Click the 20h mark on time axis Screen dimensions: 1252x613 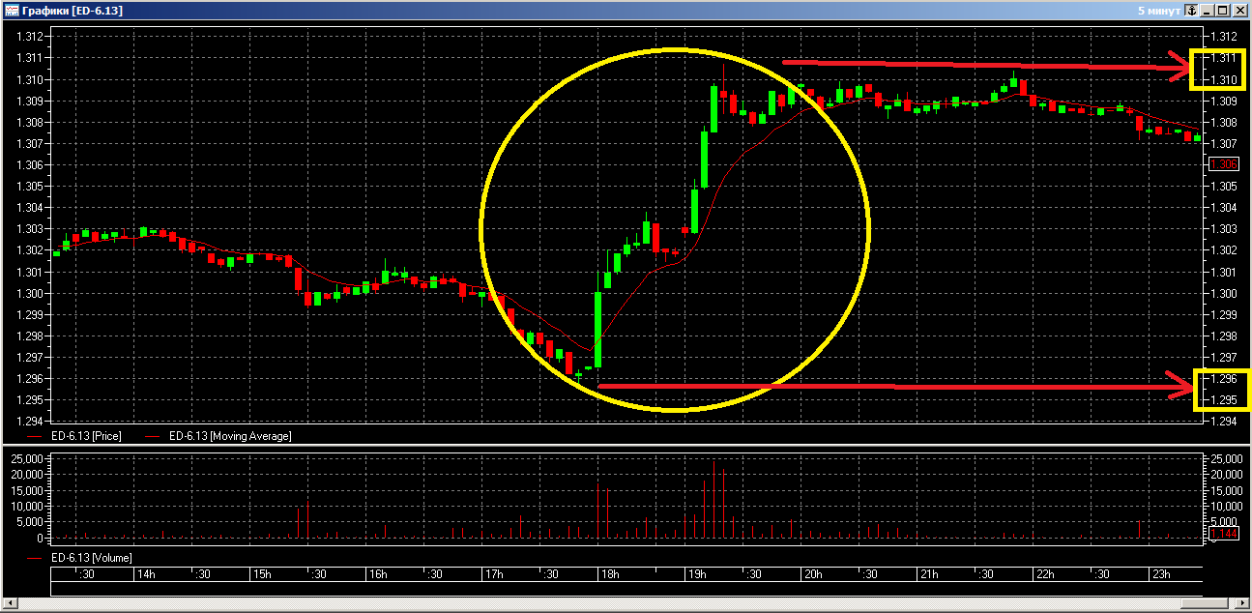[x=813, y=574]
